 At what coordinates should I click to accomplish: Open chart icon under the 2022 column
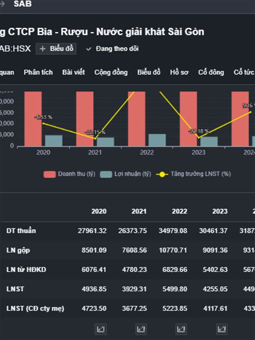coord(181,329)
